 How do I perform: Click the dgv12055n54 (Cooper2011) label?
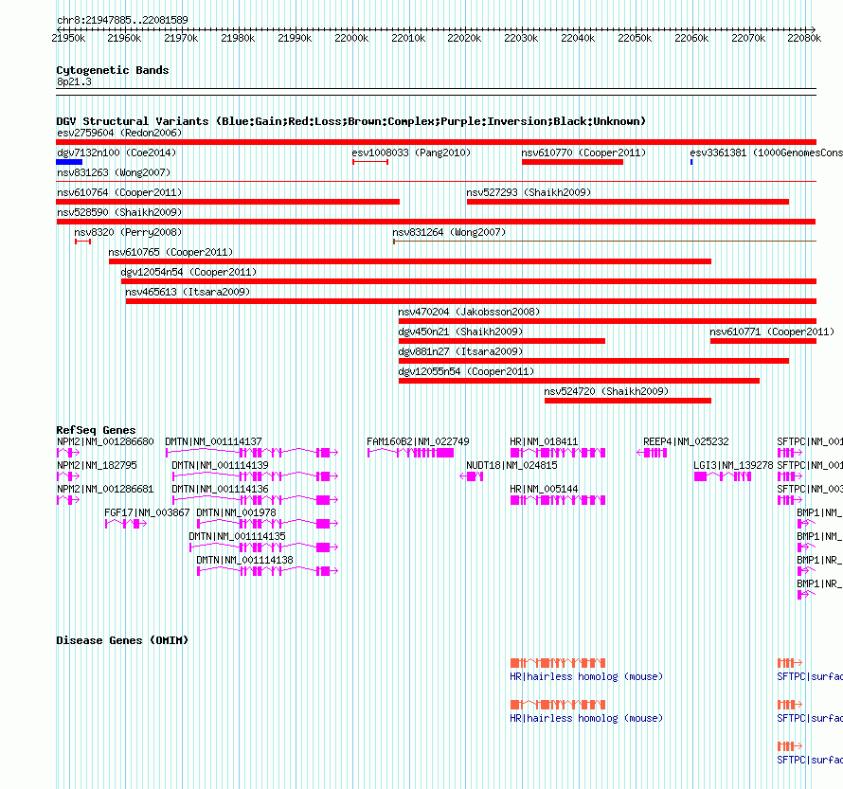pos(466,371)
